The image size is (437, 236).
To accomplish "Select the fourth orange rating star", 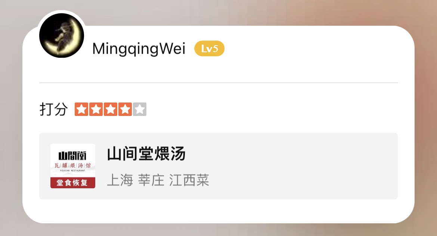I will point(125,109).
